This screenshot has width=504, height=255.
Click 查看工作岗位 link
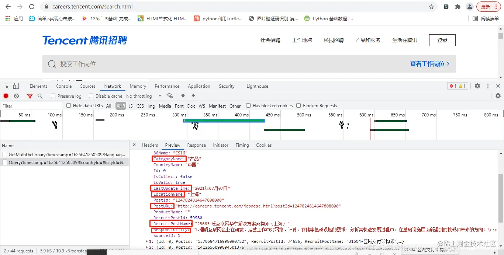[430, 64]
